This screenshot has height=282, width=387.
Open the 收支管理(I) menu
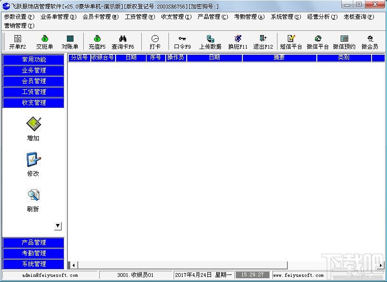[176, 17]
